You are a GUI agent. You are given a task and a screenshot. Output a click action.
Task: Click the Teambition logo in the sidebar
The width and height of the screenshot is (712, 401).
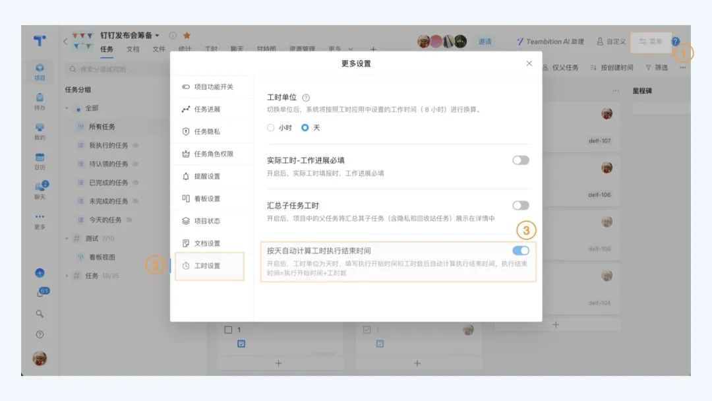[x=40, y=41]
